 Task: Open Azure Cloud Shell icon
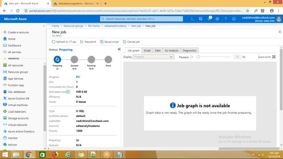pos(192,19)
